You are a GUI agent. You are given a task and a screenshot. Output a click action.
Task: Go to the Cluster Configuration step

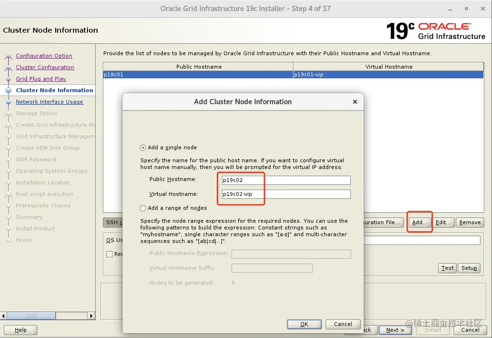(x=45, y=67)
